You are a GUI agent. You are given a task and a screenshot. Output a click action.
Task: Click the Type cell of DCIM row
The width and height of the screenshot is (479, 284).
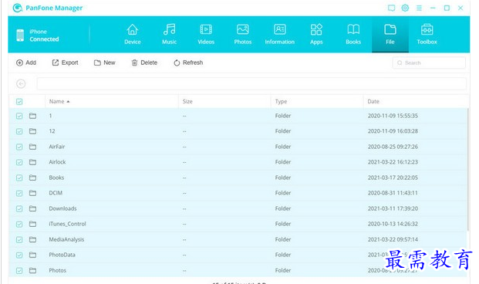point(283,193)
